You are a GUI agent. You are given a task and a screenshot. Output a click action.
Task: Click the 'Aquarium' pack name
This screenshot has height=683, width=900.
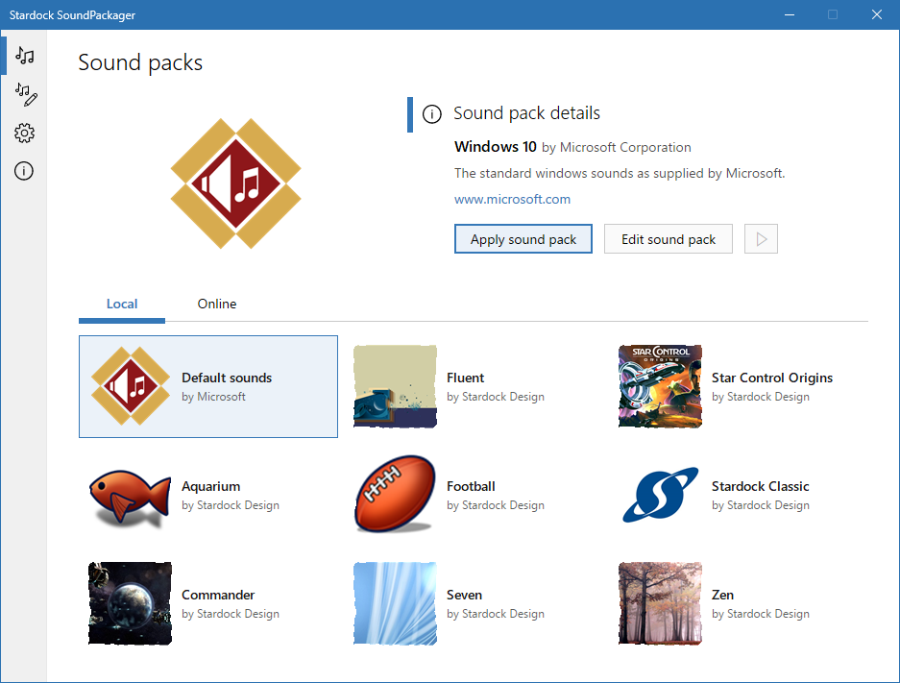[x=210, y=487]
